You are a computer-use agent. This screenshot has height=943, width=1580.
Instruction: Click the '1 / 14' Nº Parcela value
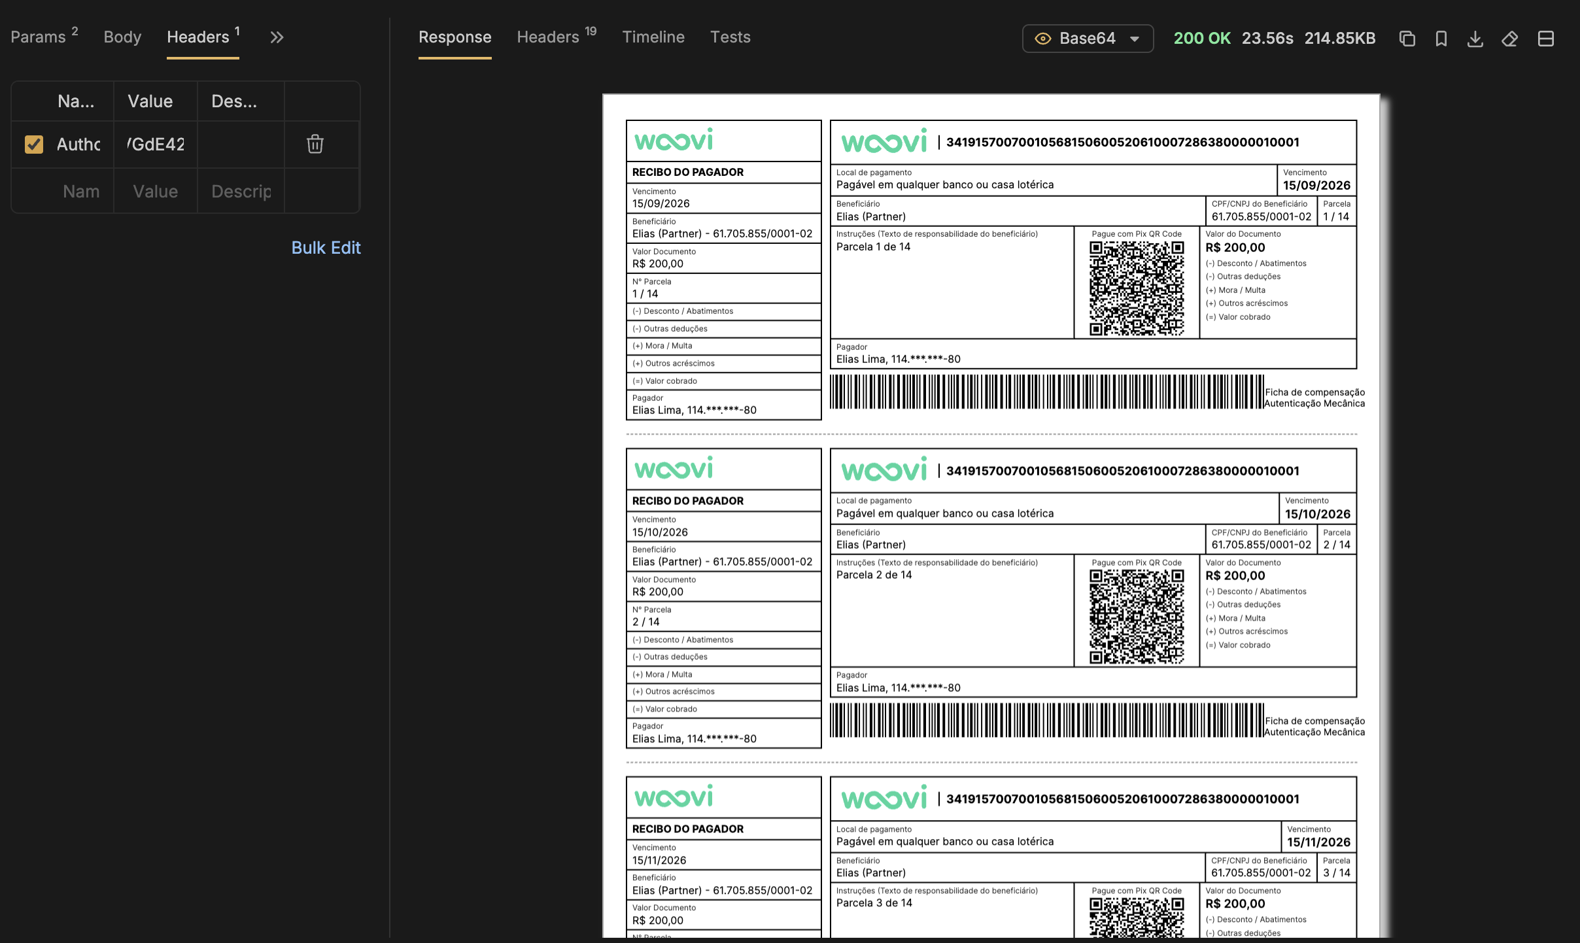(645, 294)
